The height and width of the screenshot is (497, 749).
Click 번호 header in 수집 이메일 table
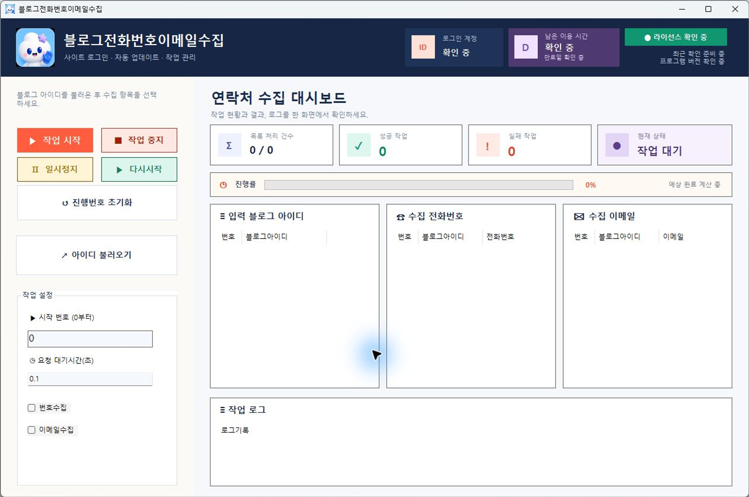[581, 237]
